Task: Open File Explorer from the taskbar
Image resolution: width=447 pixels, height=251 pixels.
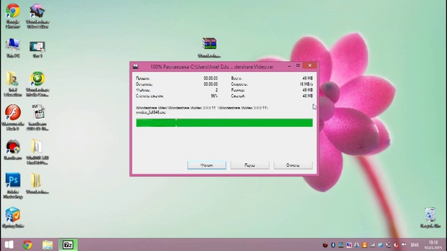Action: (x=47, y=245)
